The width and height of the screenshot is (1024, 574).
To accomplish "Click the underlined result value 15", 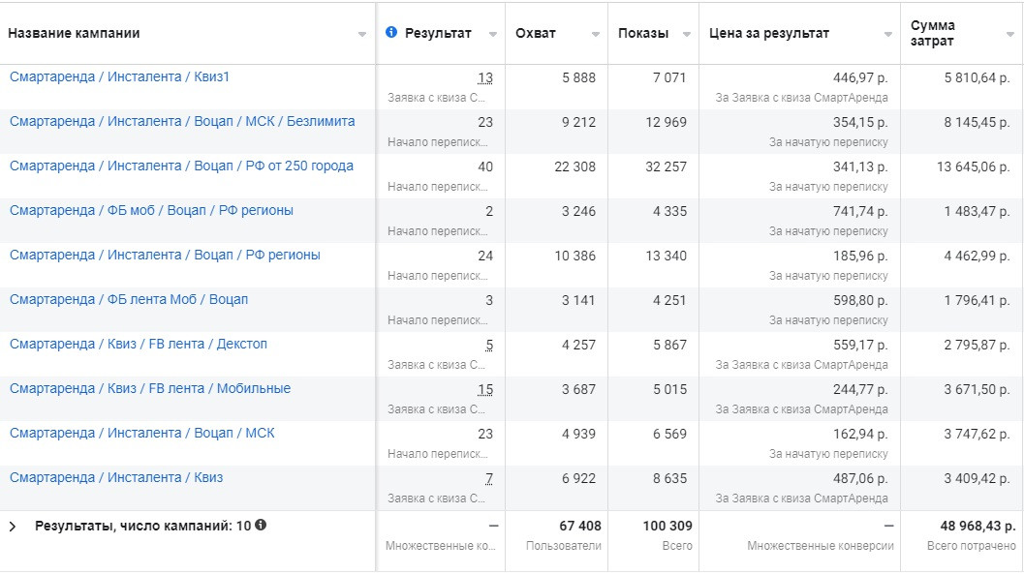I will pos(485,389).
